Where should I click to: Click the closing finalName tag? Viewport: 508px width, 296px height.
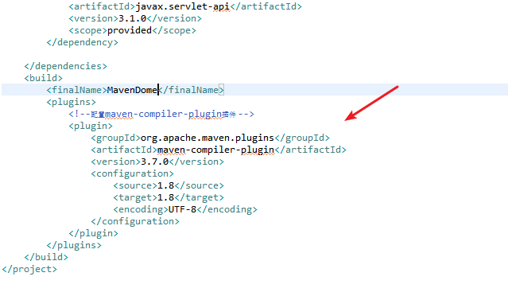click(x=191, y=90)
